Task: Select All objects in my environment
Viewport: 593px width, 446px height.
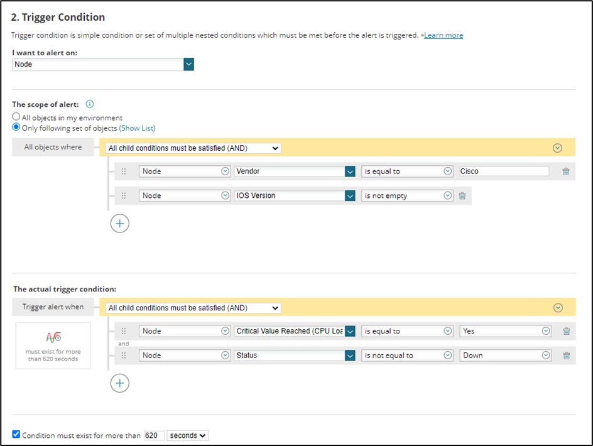Action: [16, 117]
